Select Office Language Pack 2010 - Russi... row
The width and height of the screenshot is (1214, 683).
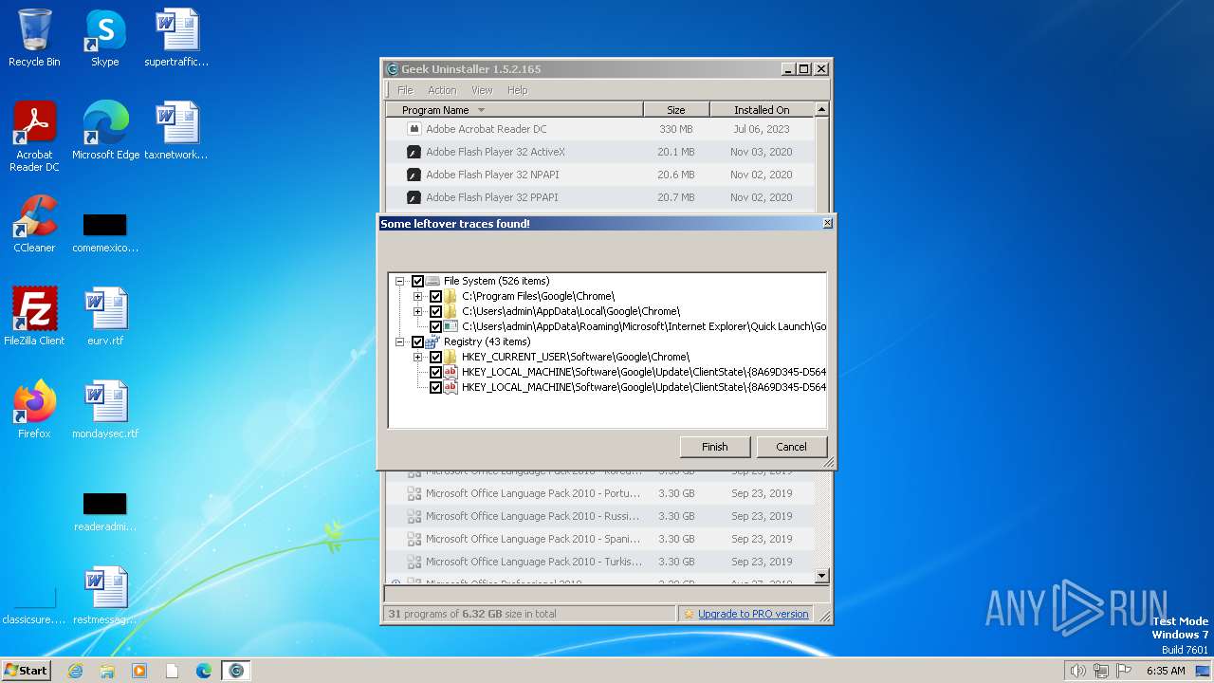(x=599, y=516)
